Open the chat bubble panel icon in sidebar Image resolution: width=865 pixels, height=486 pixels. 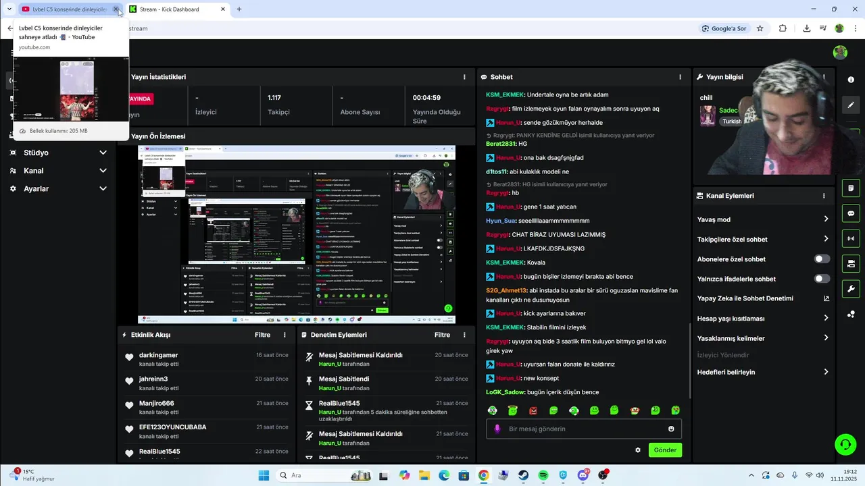pyautogui.click(x=851, y=213)
